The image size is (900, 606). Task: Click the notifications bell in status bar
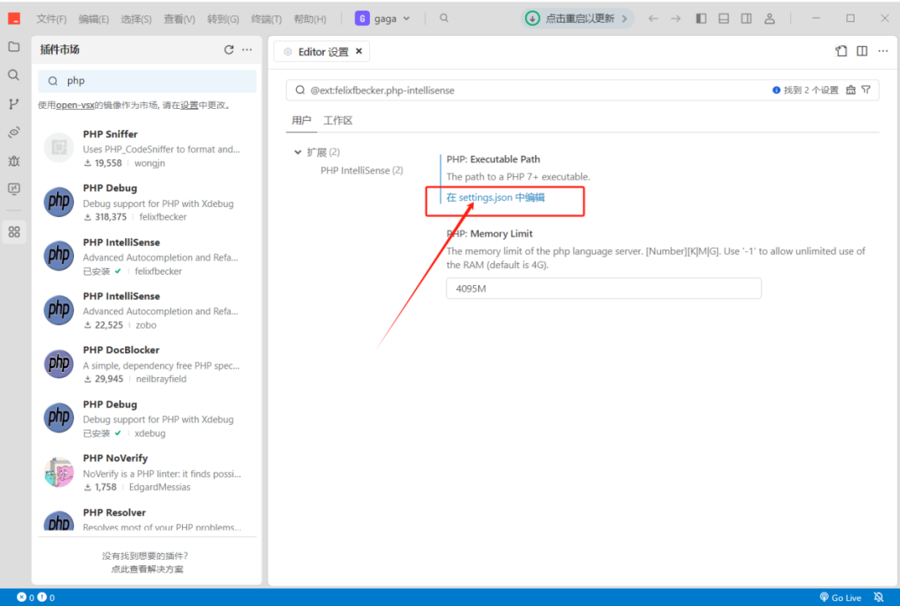coord(878,597)
